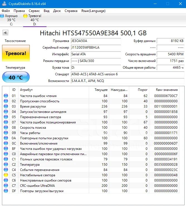Click the disk title Hitachi HTS547550A9E384
186x206 pixels.
click(x=93, y=33)
